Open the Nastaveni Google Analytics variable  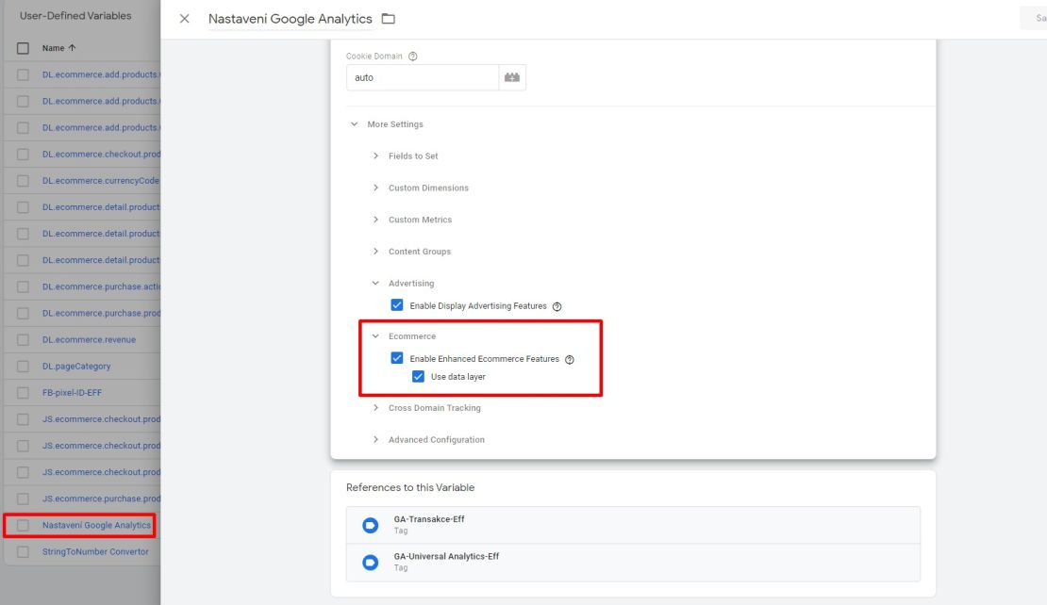[x=96, y=526]
